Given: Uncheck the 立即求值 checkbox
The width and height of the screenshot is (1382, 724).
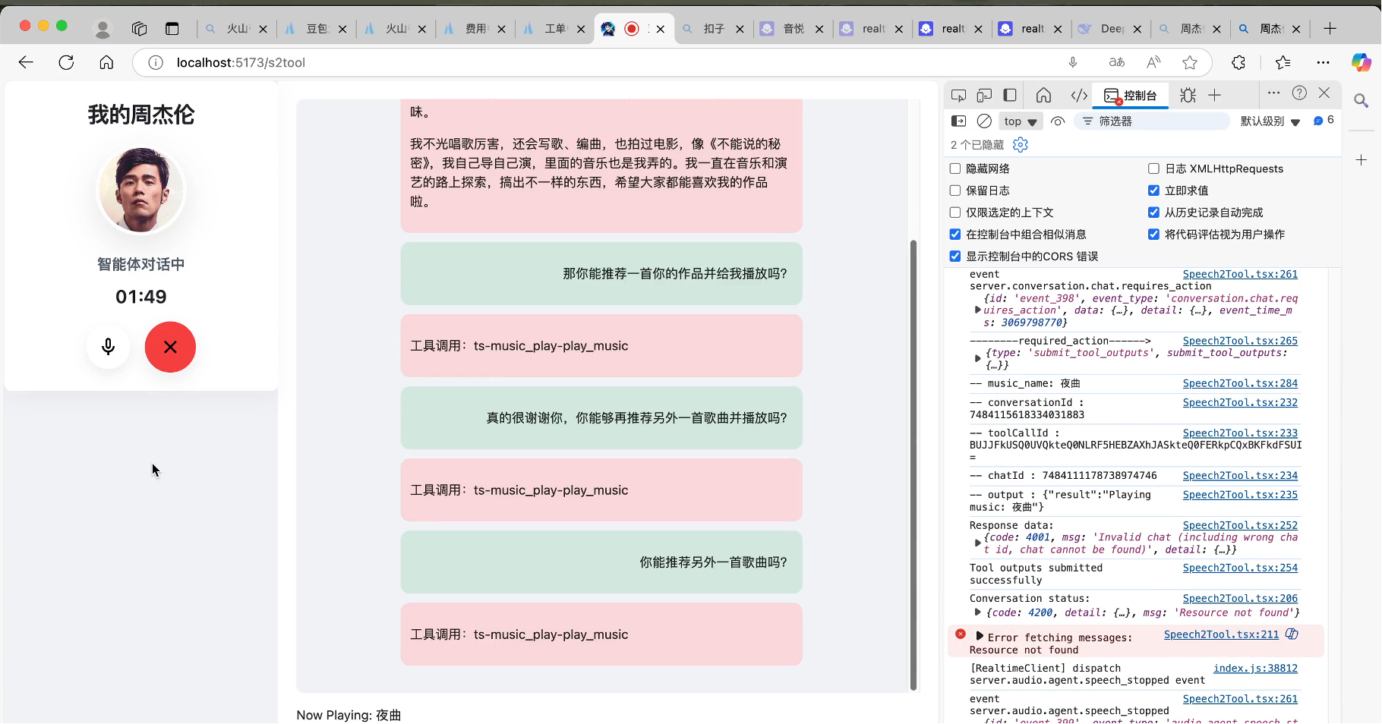Looking at the screenshot, I should (x=1153, y=190).
